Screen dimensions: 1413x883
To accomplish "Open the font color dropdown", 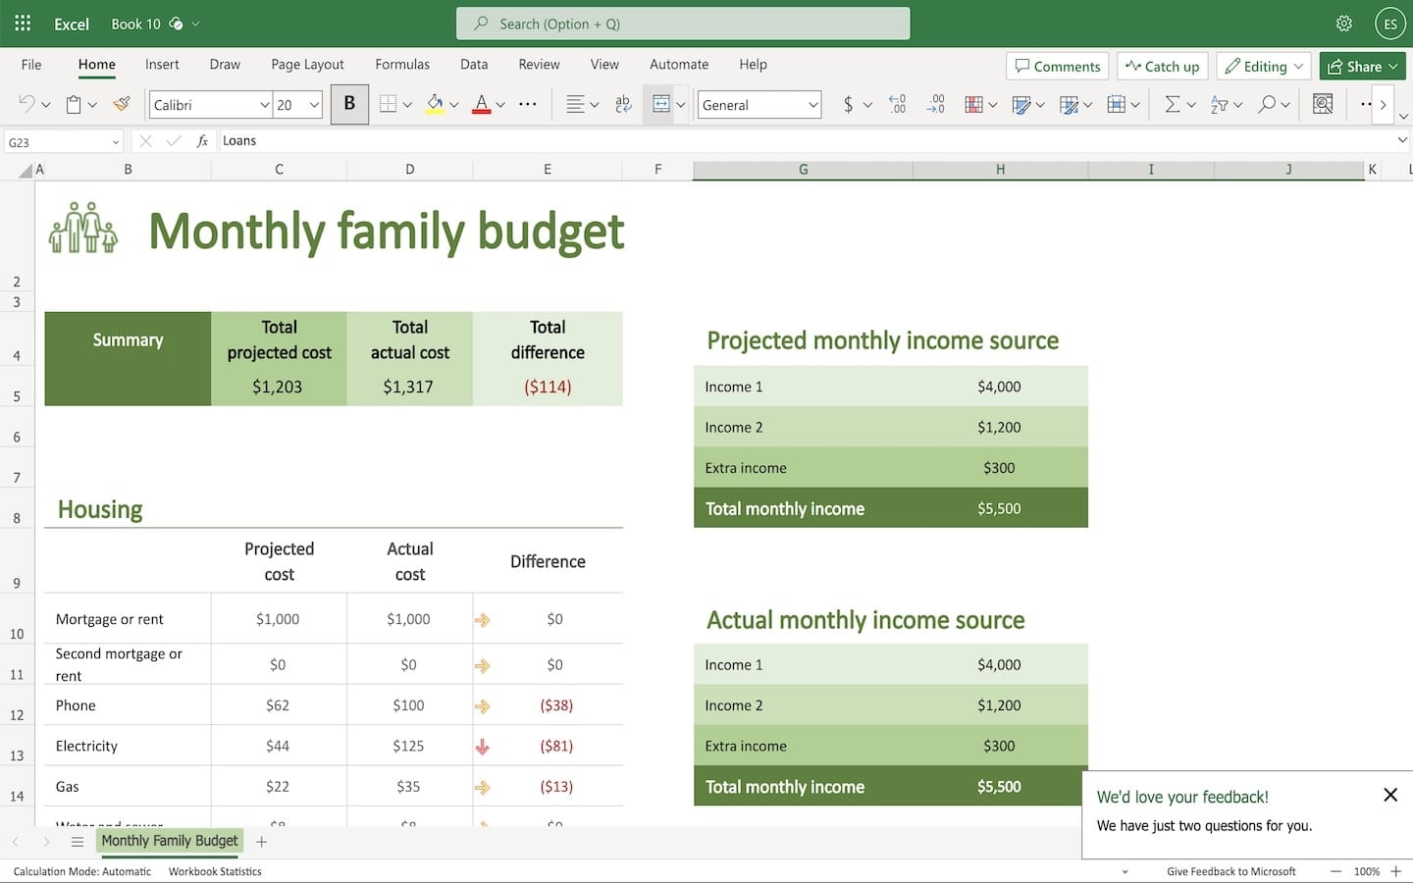I will pyautogui.click(x=500, y=104).
